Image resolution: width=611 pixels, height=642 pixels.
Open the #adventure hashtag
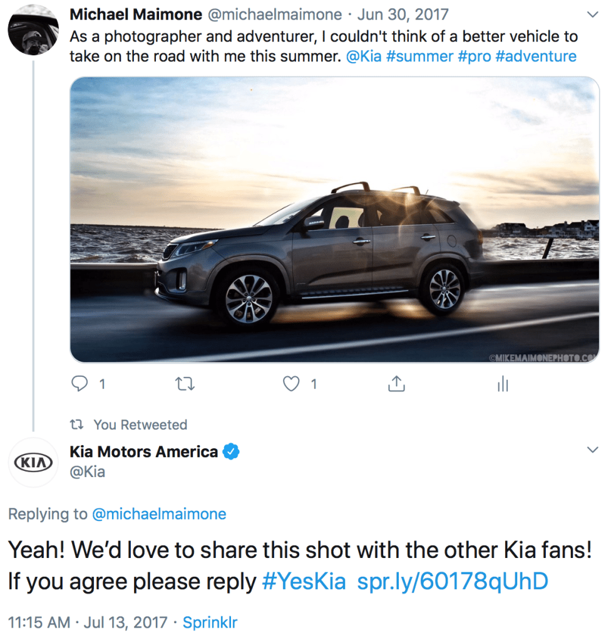(x=535, y=56)
